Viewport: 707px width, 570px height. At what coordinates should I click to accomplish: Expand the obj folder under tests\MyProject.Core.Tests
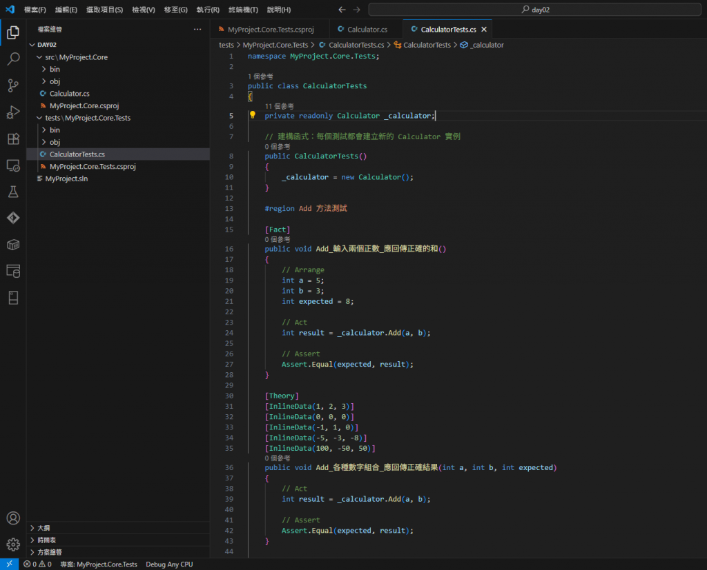(x=55, y=142)
